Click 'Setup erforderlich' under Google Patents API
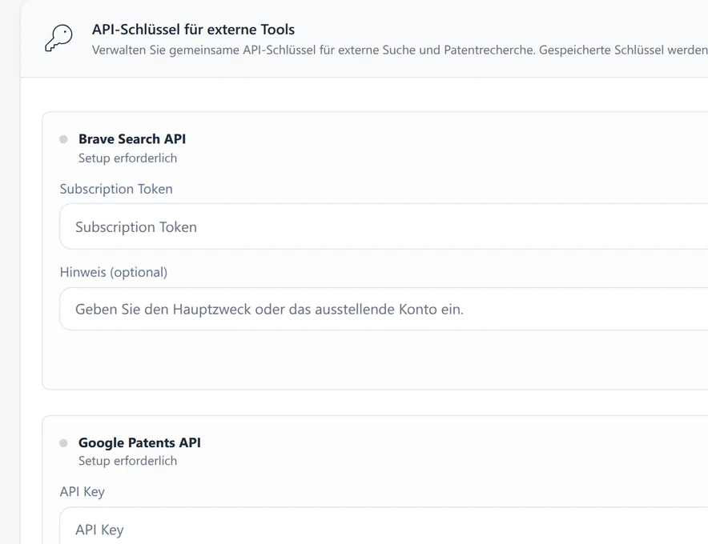 tap(128, 461)
